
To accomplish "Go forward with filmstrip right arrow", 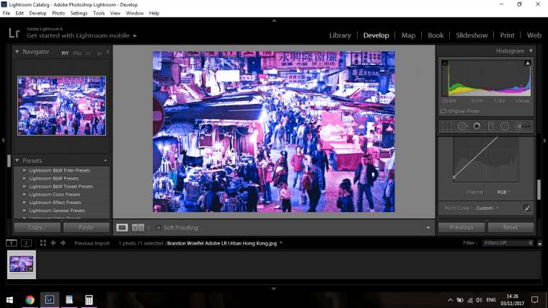I will coord(63,242).
